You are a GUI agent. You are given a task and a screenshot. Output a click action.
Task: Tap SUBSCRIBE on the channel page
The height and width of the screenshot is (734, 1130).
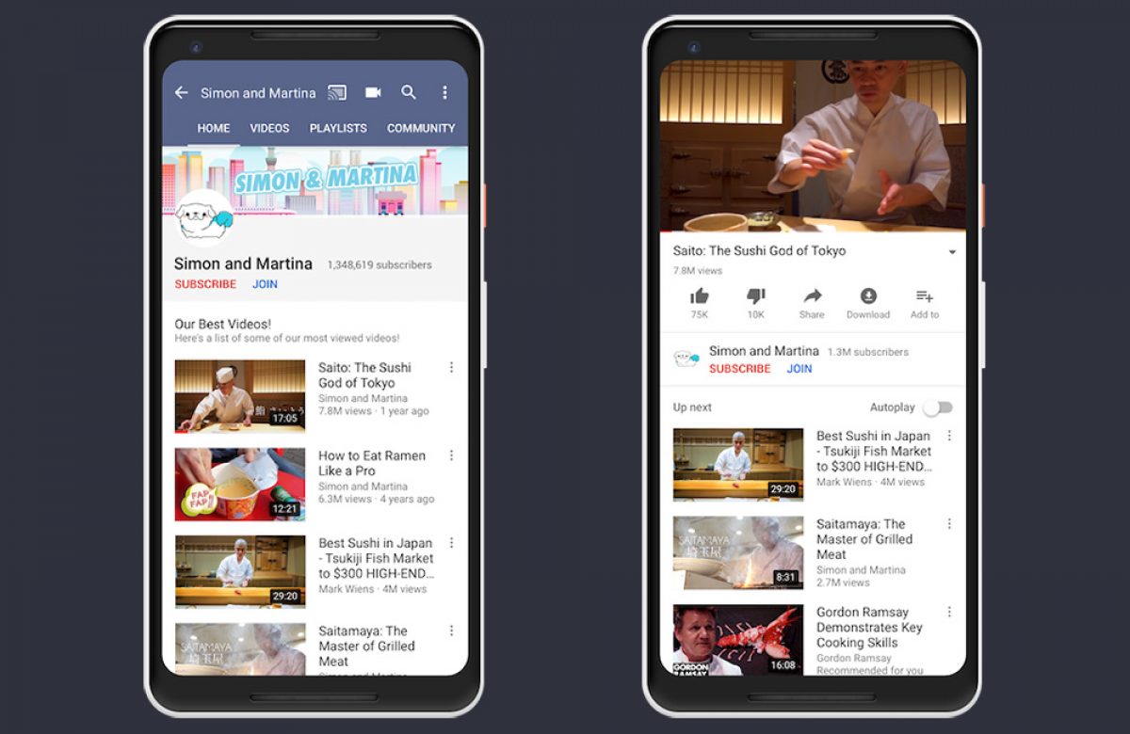[x=205, y=284]
